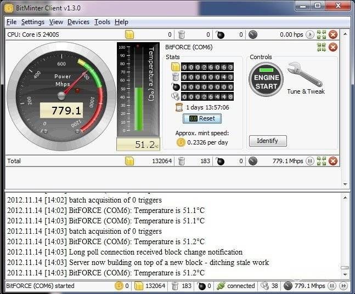Click the status bar fast-forward button
The image size is (355, 294).
coord(343,286)
